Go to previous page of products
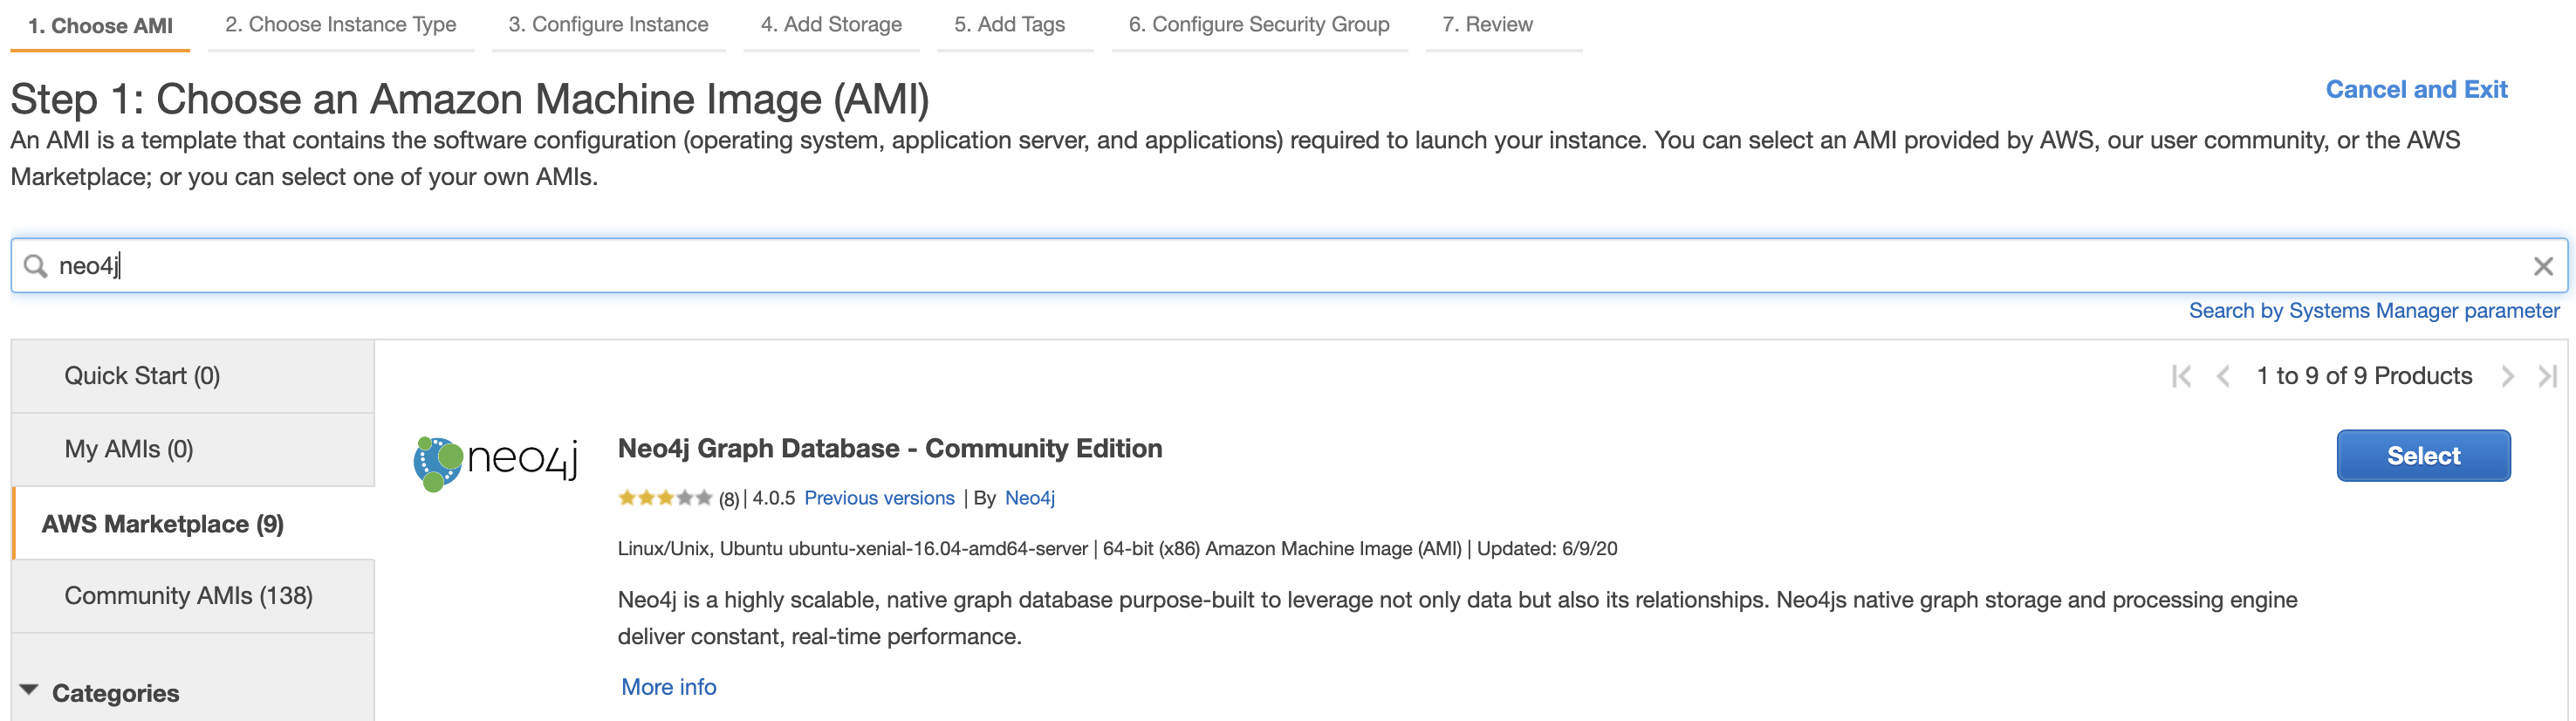 click(2223, 376)
